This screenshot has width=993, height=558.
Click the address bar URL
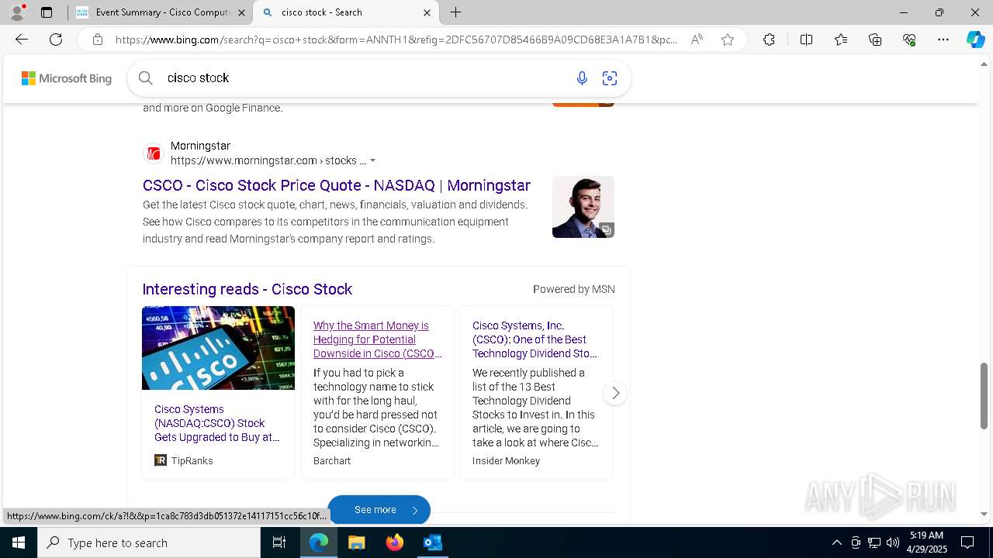pyautogui.click(x=396, y=40)
